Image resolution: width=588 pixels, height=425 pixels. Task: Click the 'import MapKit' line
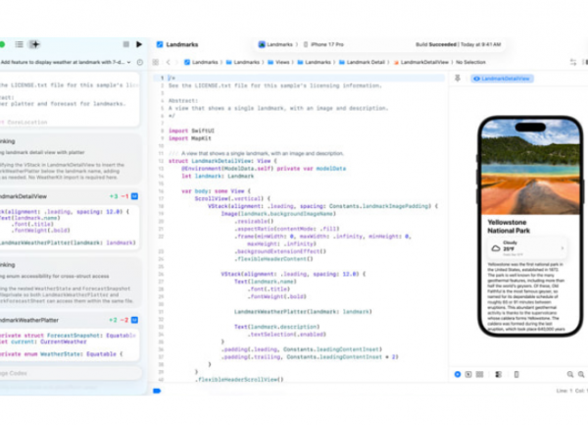coord(190,138)
